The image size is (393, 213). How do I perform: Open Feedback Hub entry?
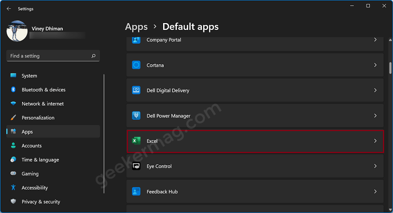(255, 191)
